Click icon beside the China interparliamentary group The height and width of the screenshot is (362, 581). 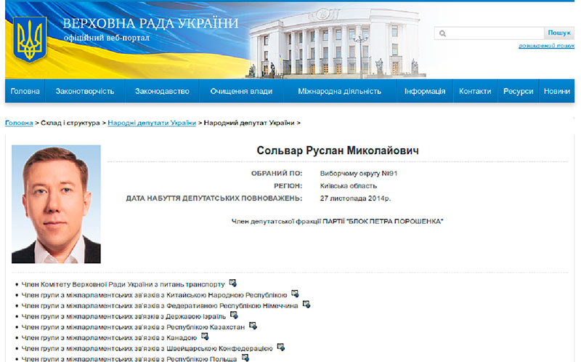295,294
